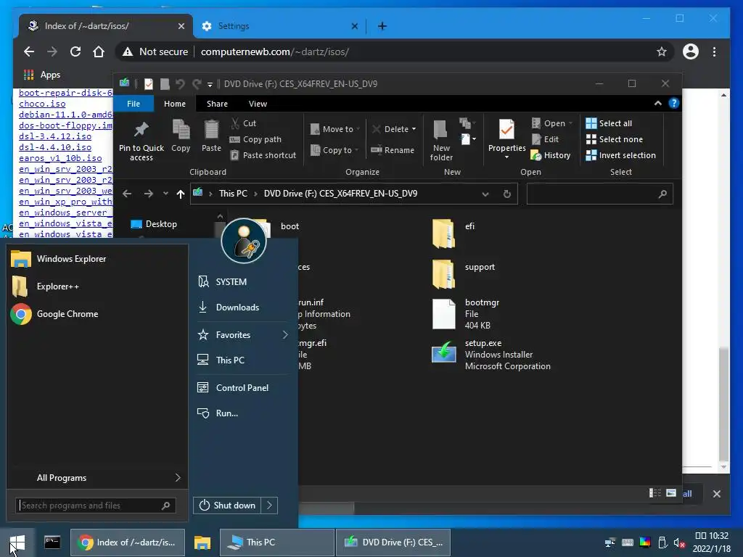
Task: Click Select none in ribbon
Action: coord(614,139)
